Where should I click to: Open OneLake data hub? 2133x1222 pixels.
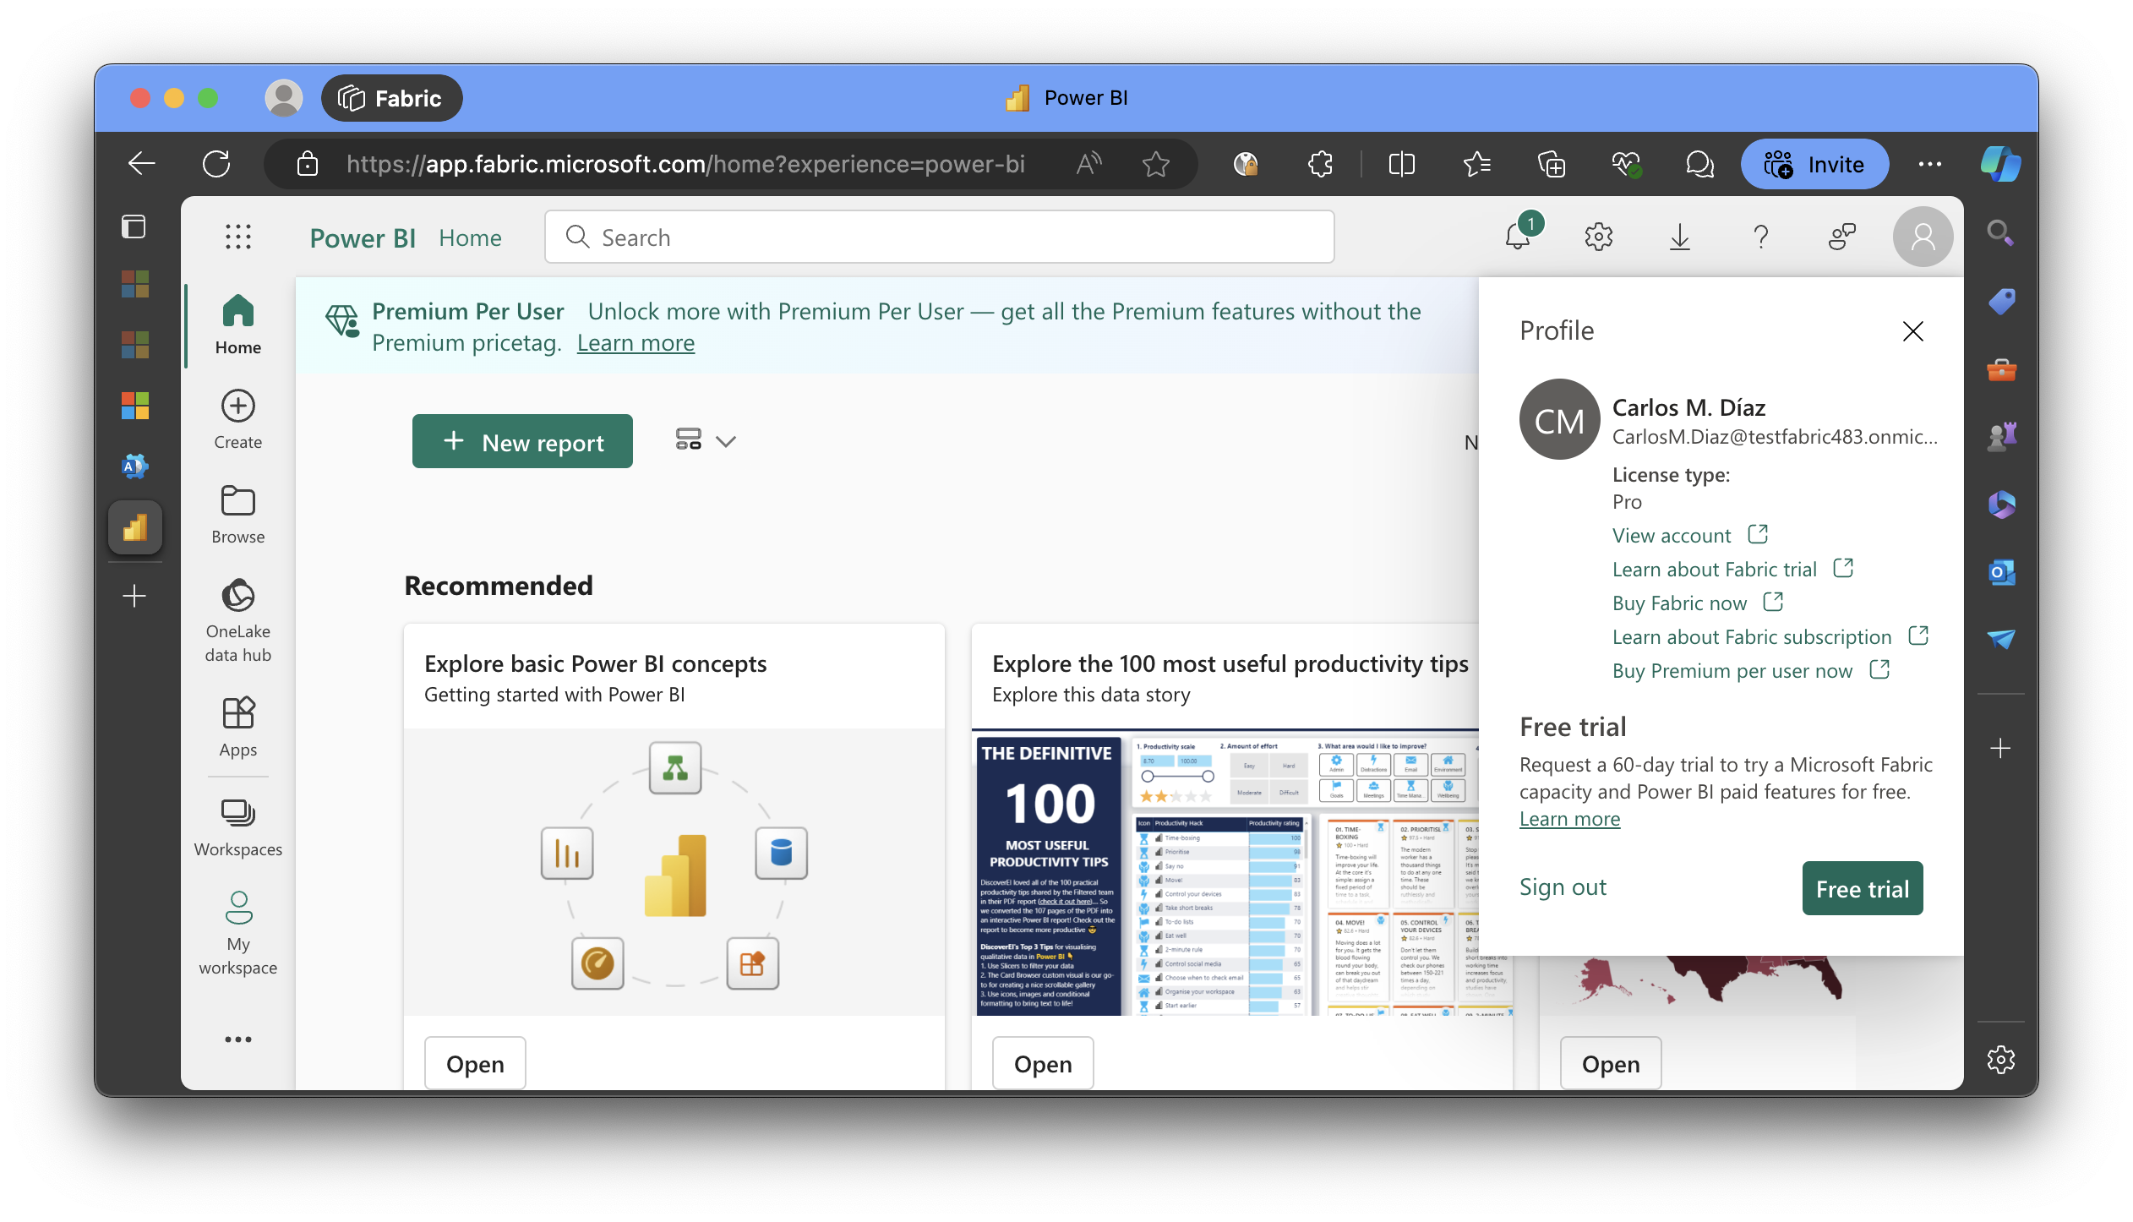point(238,621)
